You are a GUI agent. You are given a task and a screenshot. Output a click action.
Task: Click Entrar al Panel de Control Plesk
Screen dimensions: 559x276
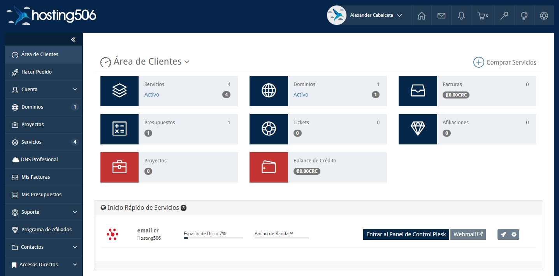[x=406, y=234]
